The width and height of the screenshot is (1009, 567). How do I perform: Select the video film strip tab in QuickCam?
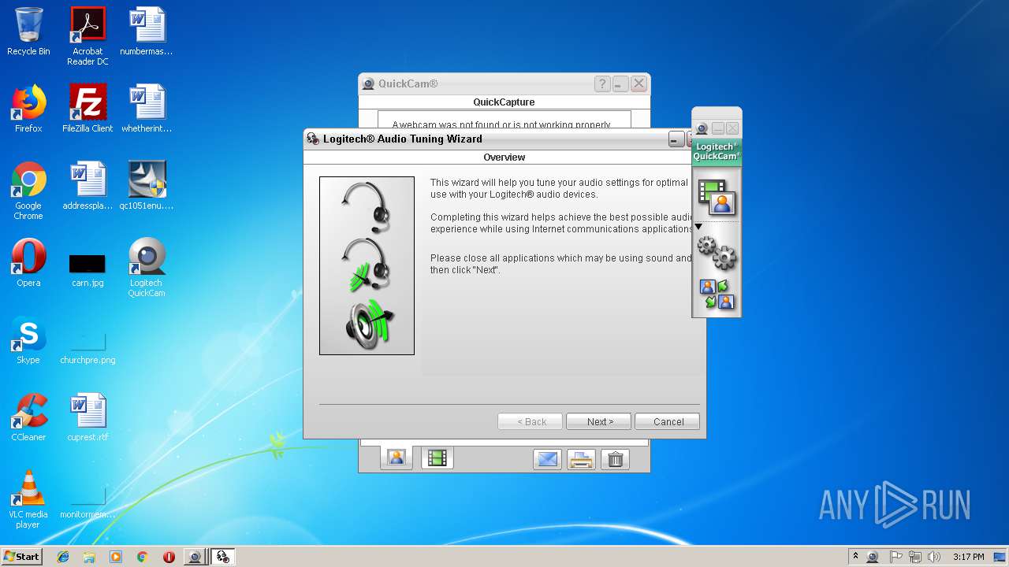pos(437,458)
